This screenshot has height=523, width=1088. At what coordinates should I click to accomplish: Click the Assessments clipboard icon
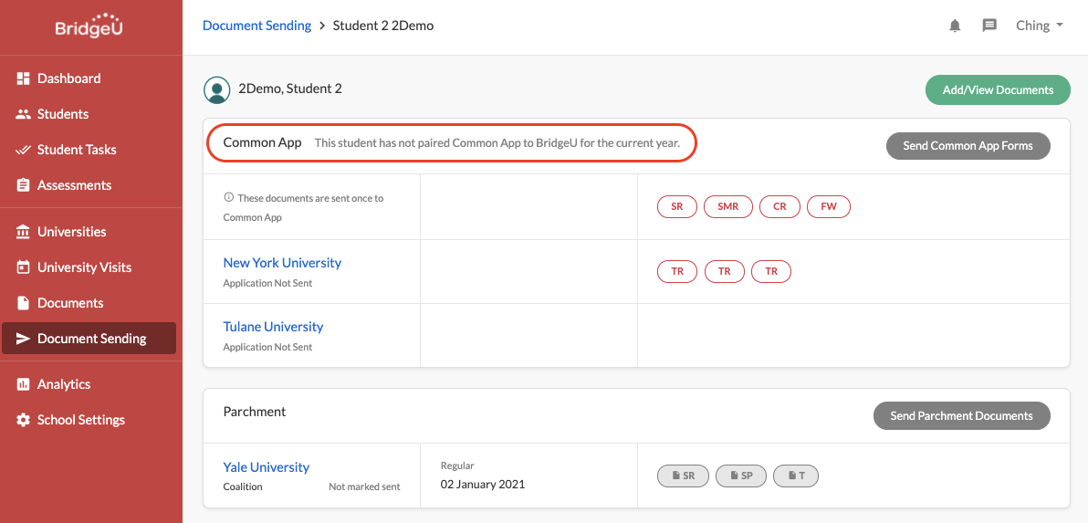(x=23, y=185)
